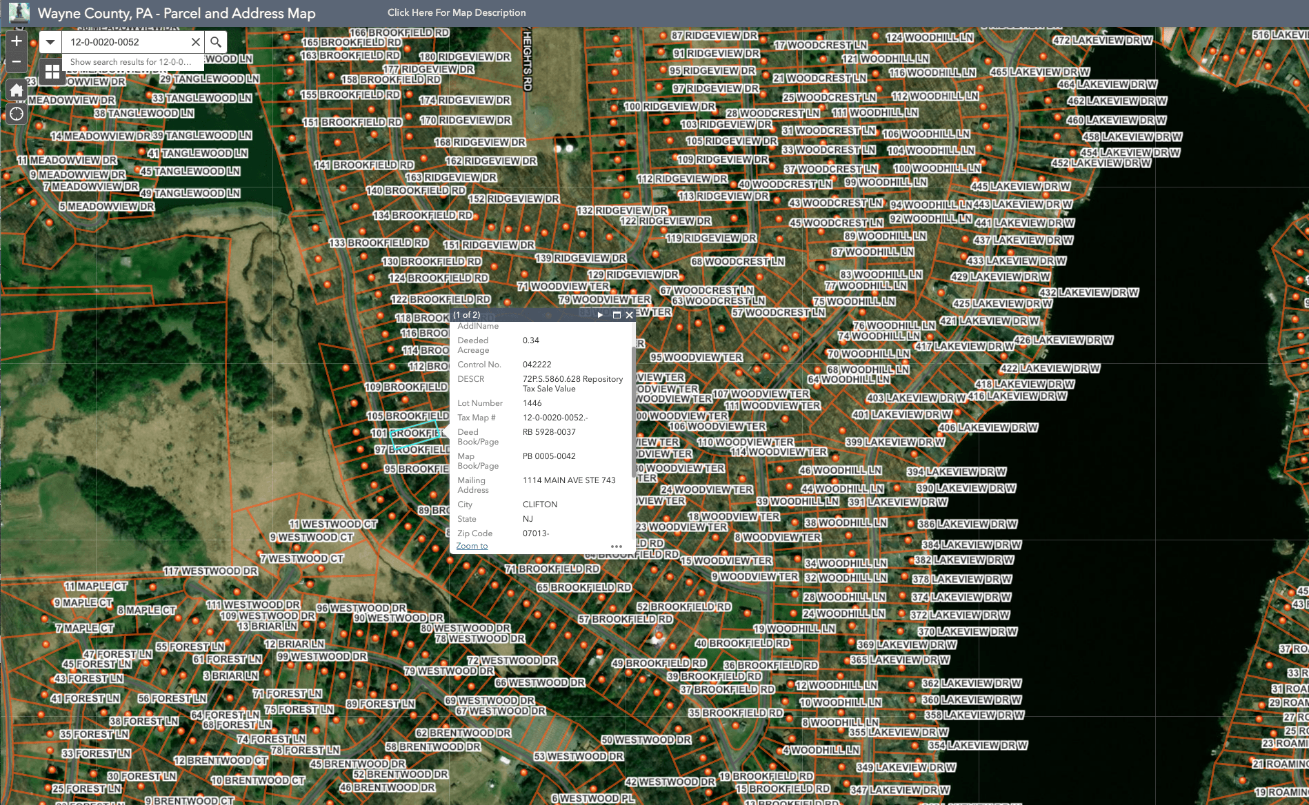Click the 139 RIDGEVIEW DR label
The height and width of the screenshot is (805, 1309).
coord(581,258)
